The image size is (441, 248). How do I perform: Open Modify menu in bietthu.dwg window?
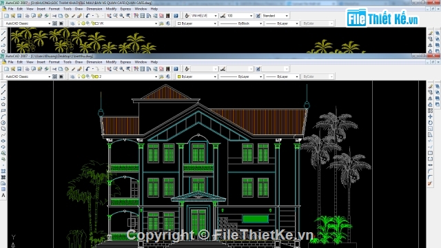click(111, 62)
